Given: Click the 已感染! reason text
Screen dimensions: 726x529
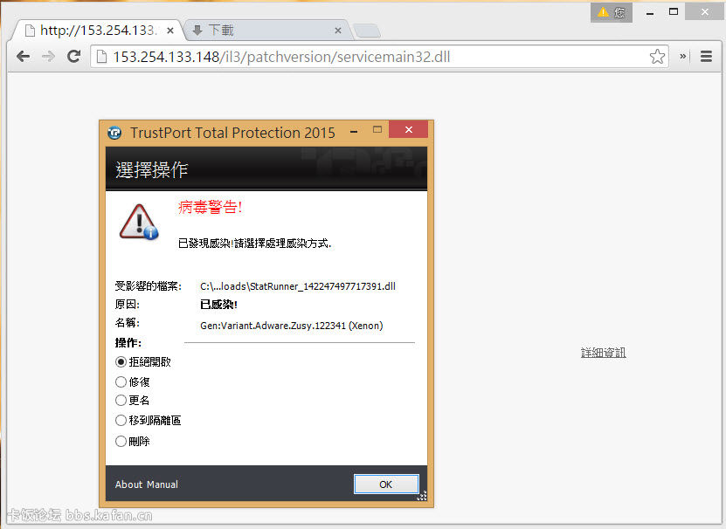Looking at the screenshot, I should (x=218, y=305).
